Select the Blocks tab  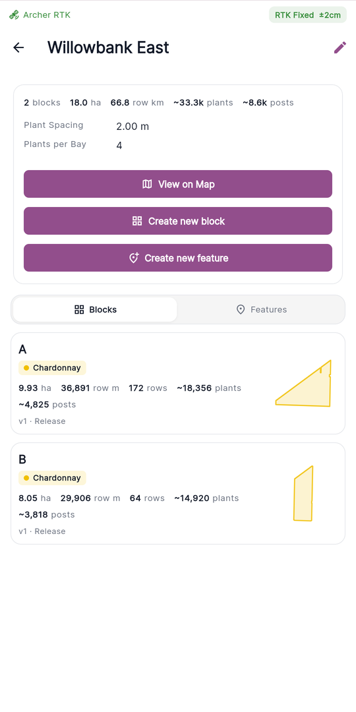coord(96,310)
